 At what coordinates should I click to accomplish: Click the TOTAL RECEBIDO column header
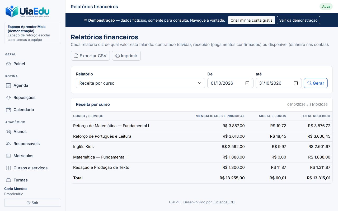(316, 116)
